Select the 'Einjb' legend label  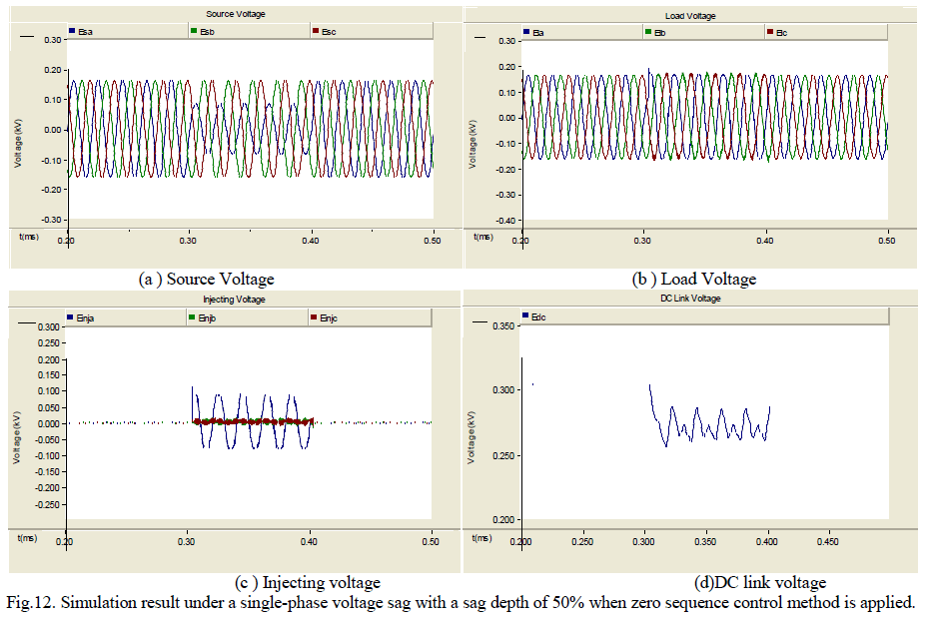pos(207,318)
